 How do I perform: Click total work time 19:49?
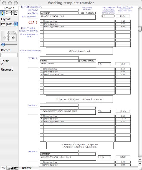point(123,111)
